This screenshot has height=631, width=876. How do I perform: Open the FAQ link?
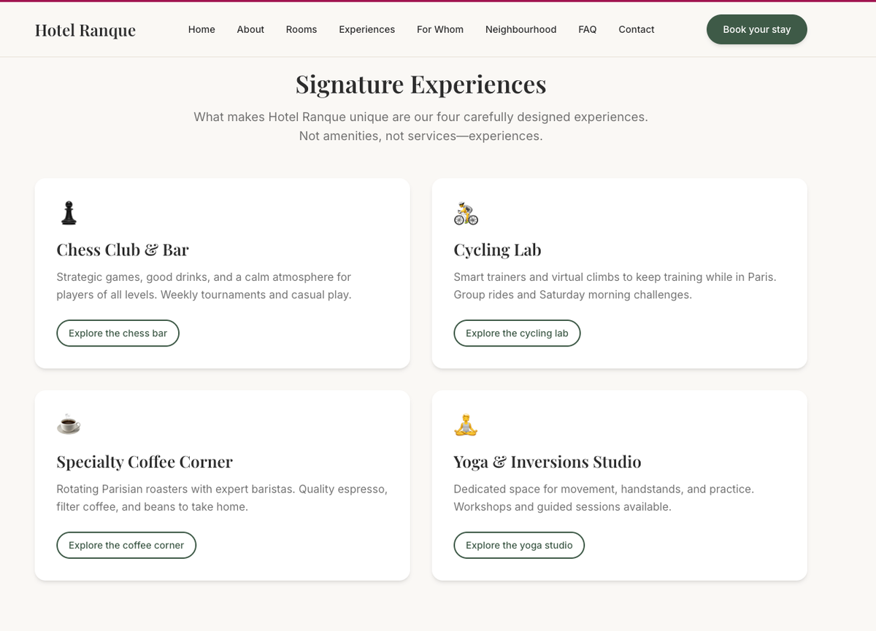(588, 29)
